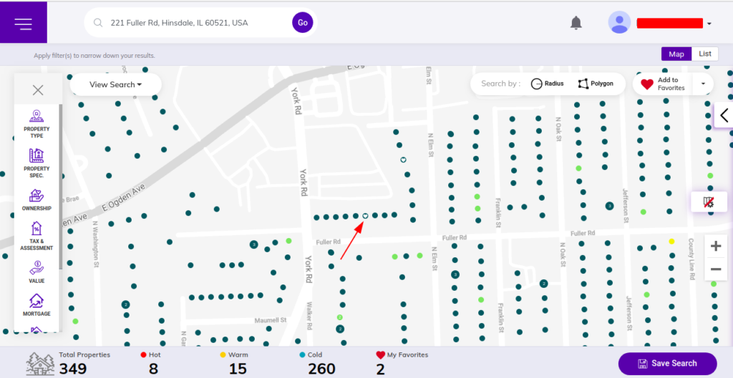Open Ownership filter
The height and width of the screenshot is (378, 733).
(37, 200)
